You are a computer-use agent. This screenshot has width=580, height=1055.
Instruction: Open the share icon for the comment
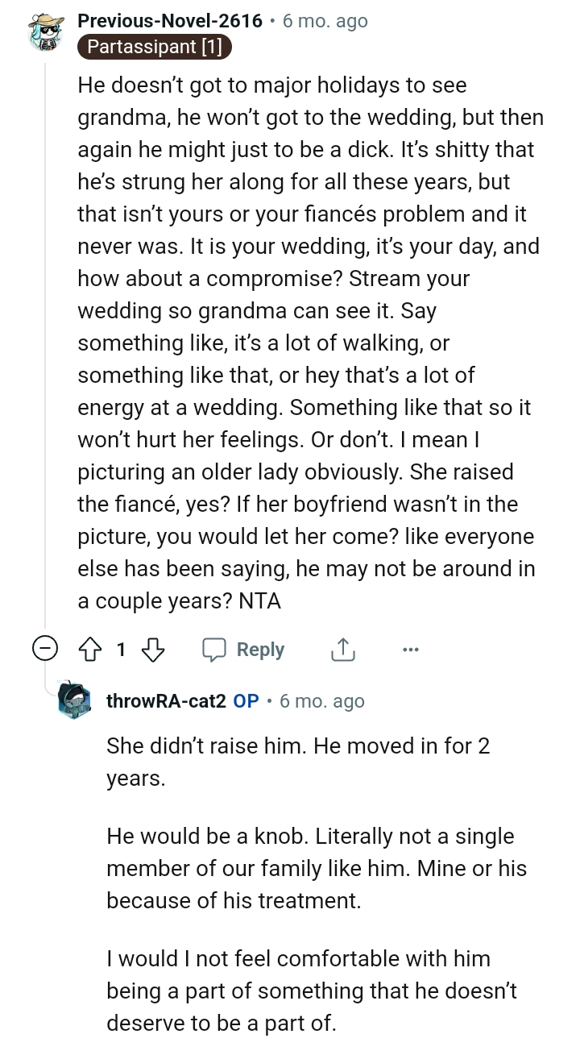click(x=342, y=649)
